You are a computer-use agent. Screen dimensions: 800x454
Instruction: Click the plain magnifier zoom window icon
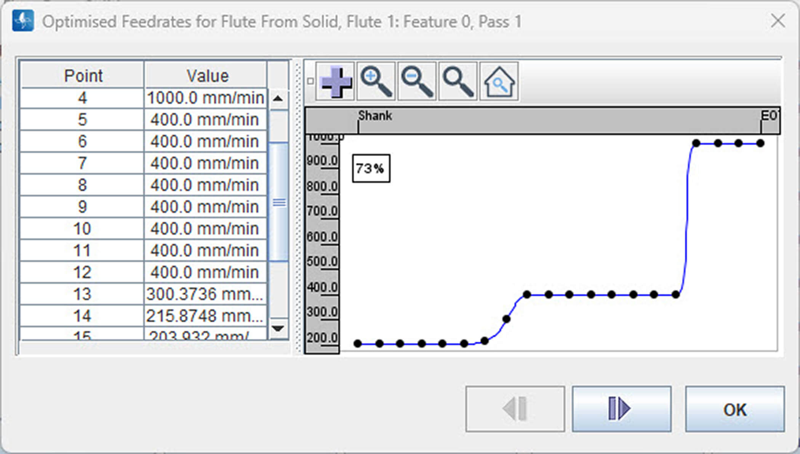coord(458,82)
